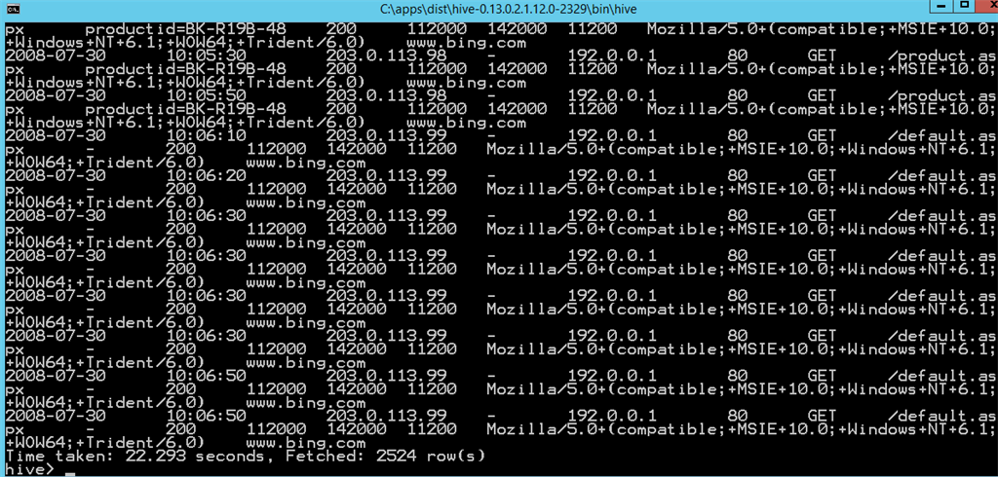Click the 10:05:30 timestamp
Image resolution: width=998 pixels, height=477 pixels.
coord(207,55)
